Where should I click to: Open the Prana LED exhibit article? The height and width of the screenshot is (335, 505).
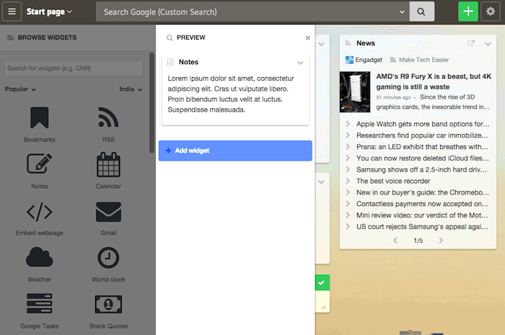point(422,147)
